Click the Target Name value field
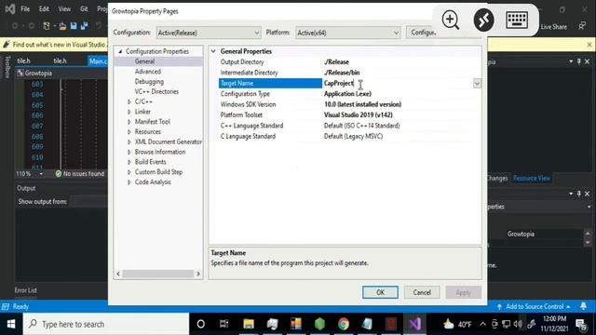The image size is (596, 335). point(398,83)
